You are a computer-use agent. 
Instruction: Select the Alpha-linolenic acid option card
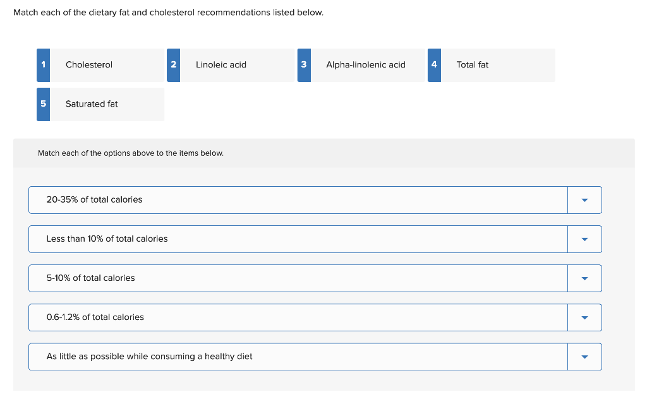point(361,65)
